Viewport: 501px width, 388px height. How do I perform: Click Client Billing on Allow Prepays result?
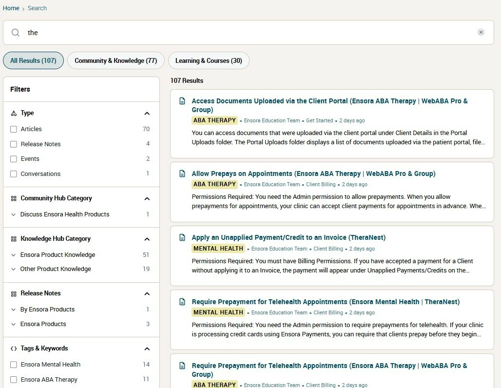pos(321,184)
